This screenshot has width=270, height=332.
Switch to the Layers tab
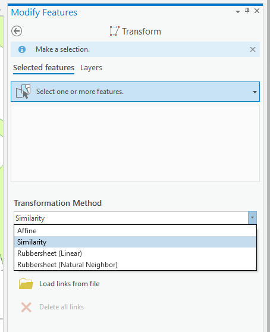(x=91, y=68)
